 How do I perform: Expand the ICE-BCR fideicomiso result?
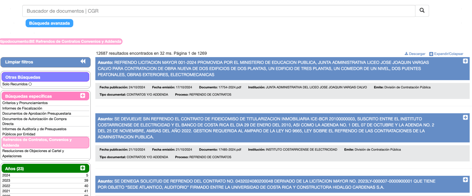466,117
